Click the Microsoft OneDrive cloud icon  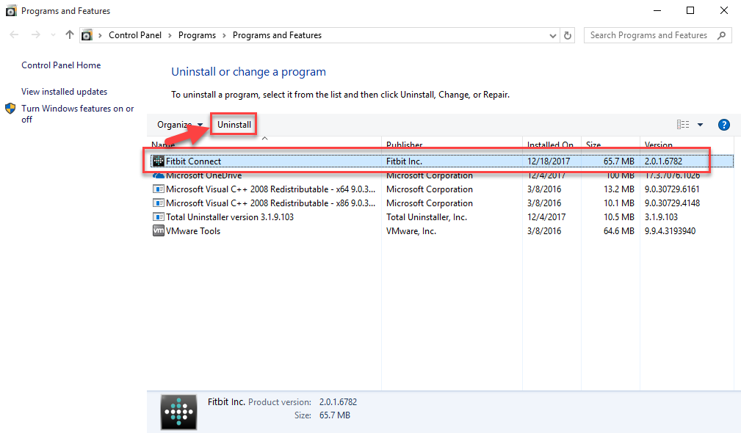click(x=158, y=175)
